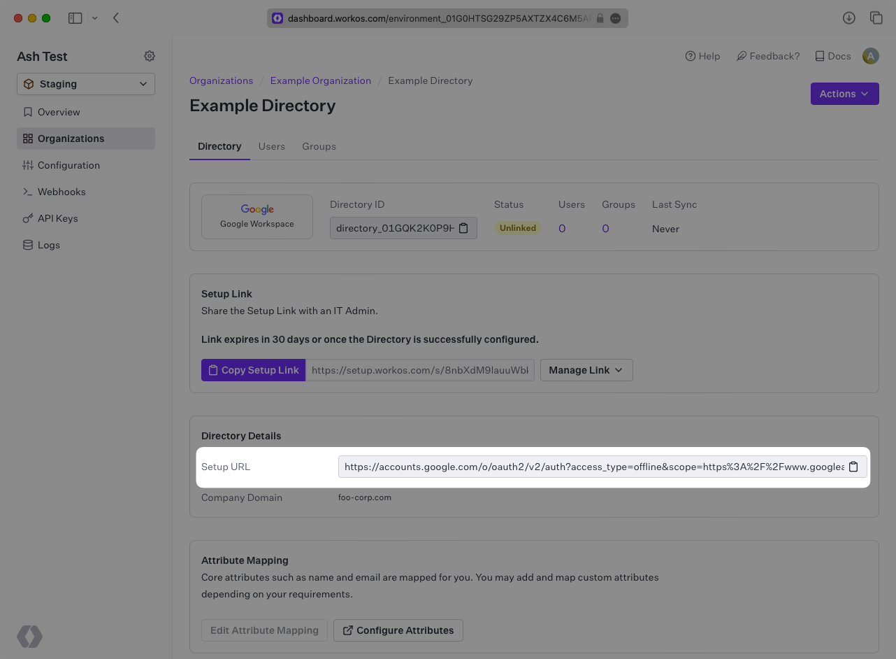
Task: Toggle the browser sidebar panel icon
Action: point(75,18)
